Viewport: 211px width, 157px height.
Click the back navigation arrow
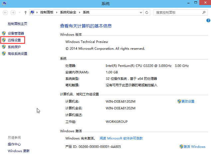6,12
